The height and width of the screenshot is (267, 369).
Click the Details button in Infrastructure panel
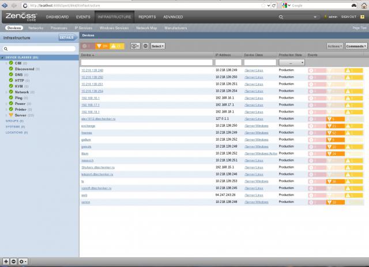(x=67, y=37)
